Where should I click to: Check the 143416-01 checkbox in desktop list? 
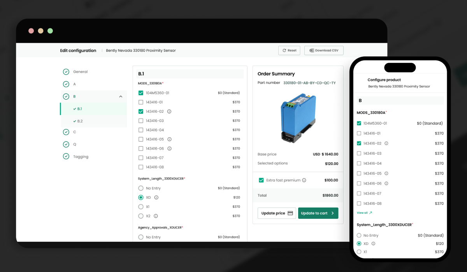point(141,102)
